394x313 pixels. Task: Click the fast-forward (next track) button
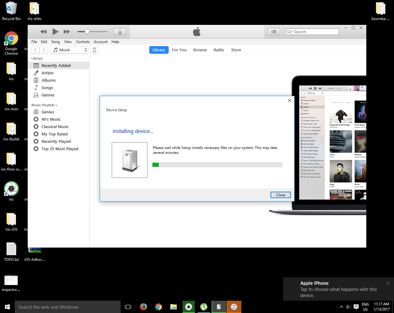pyautogui.click(x=67, y=32)
